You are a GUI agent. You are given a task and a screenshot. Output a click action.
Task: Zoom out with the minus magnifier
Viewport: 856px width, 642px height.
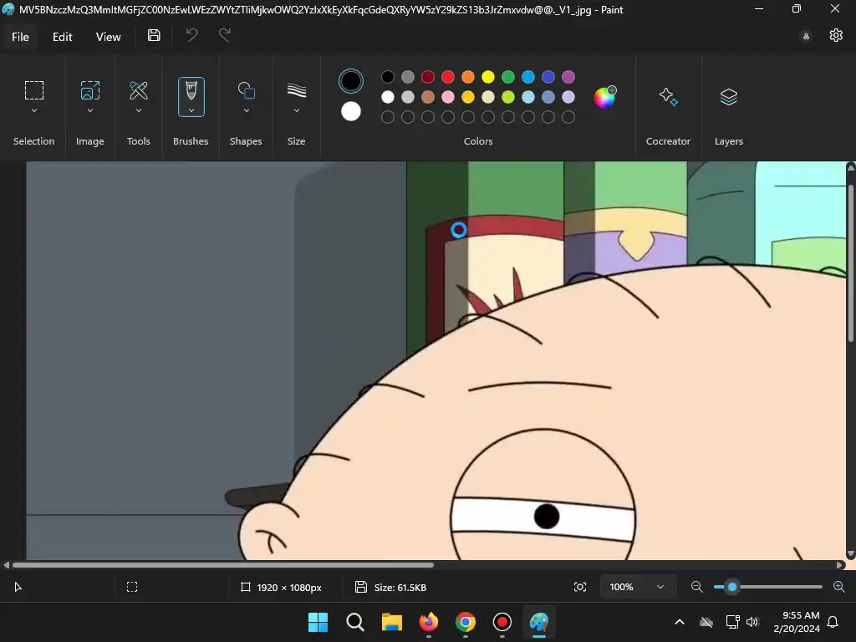pos(696,587)
